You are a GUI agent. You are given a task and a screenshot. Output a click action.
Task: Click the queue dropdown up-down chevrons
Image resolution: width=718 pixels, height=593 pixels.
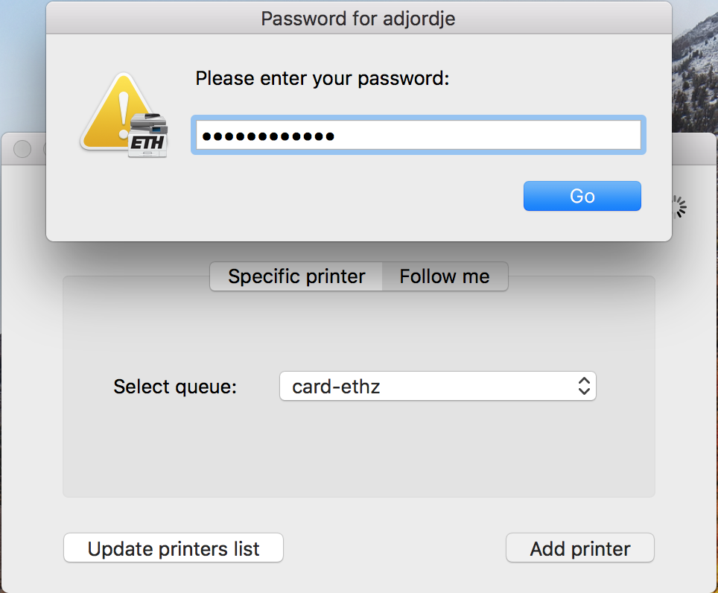pyautogui.click(x=584, y=386)
